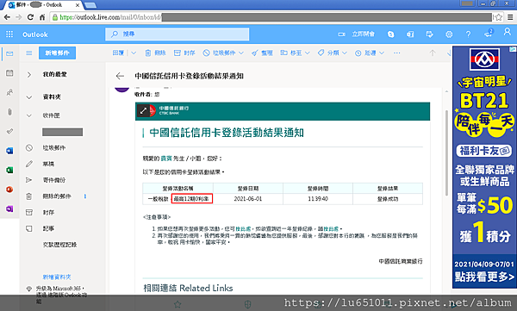The height and width of the screenshot is (311, 517).
Task: Open the Calendar module icon
Action: (x=9, y=73)
